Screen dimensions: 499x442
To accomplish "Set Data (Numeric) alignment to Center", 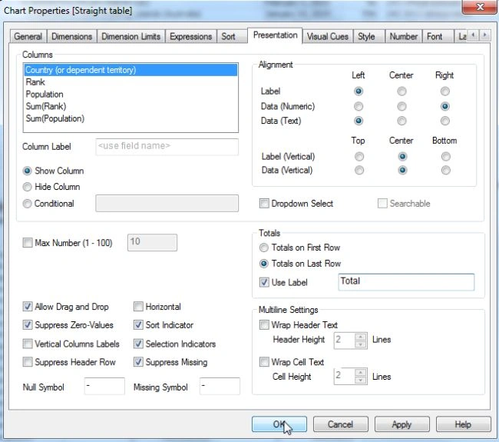I will click(x=402, y=106).
